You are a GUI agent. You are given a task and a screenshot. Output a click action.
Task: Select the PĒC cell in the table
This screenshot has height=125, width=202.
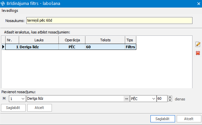point(72,47)
